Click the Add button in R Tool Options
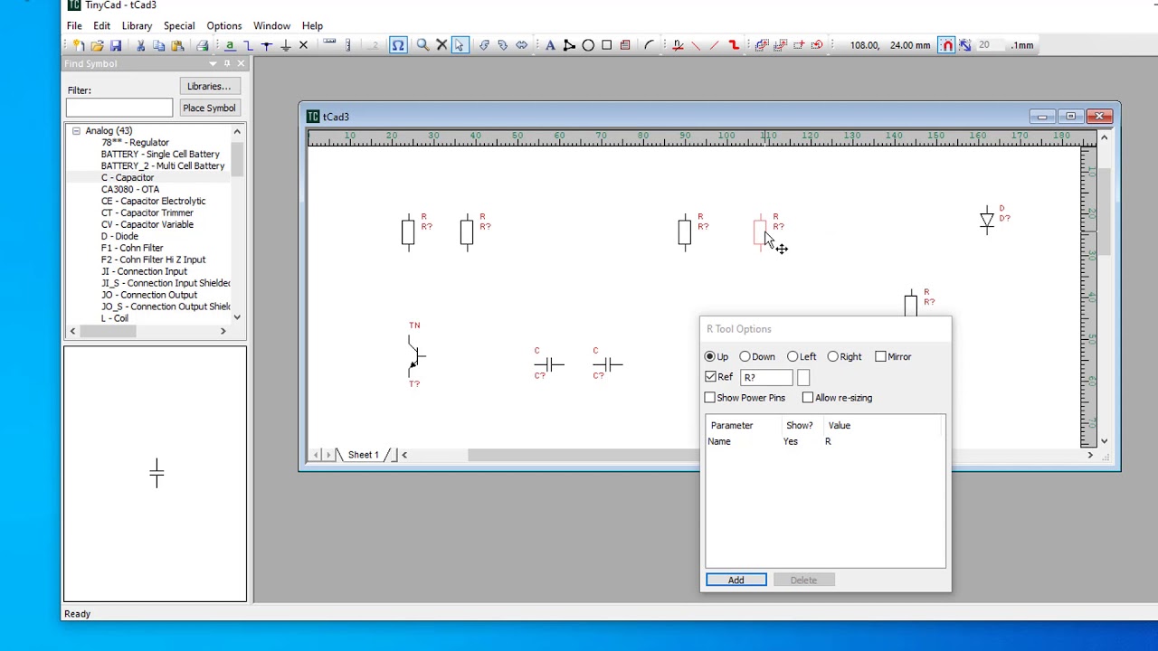This screenshot has width=1158, height=651. pyautogui.click(x=736, y=580)
